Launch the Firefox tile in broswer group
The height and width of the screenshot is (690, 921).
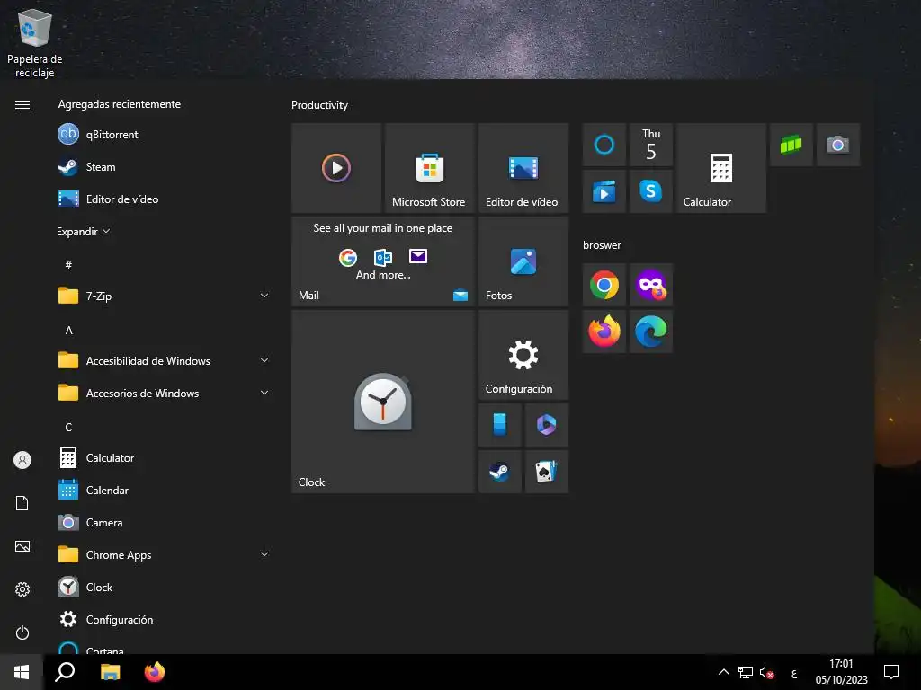click(x=604, y=332)
